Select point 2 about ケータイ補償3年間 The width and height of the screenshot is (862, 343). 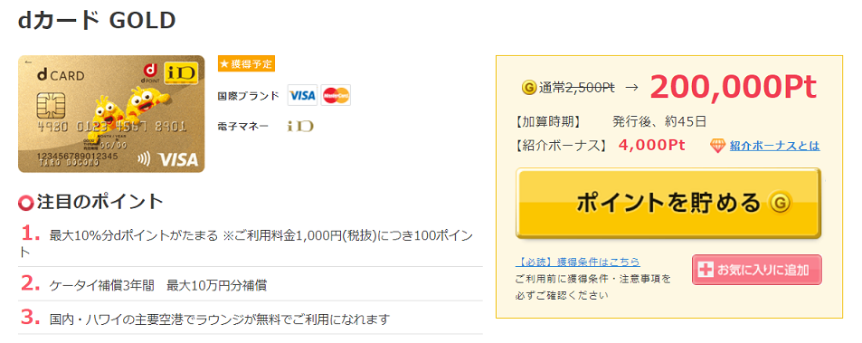pyautogui.click(x=251, y=284)
